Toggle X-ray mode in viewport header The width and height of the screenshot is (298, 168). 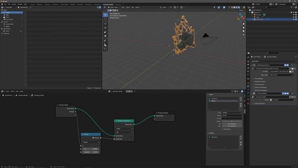(230, 7)
